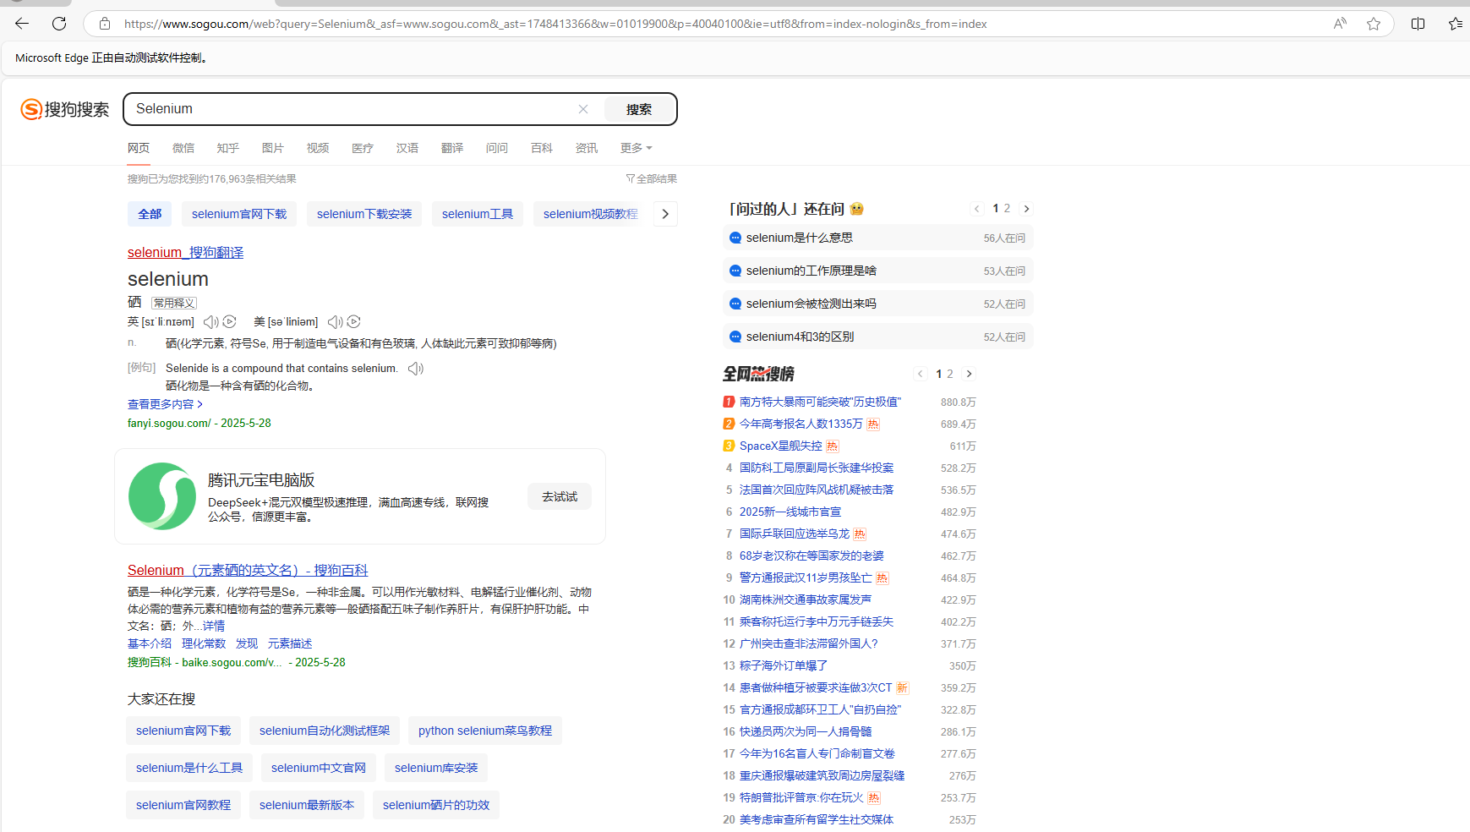The height and width of the screenshot is (832, 1470).
Task: Play audio of the example sentence
Action: click(x=415, y=369)
